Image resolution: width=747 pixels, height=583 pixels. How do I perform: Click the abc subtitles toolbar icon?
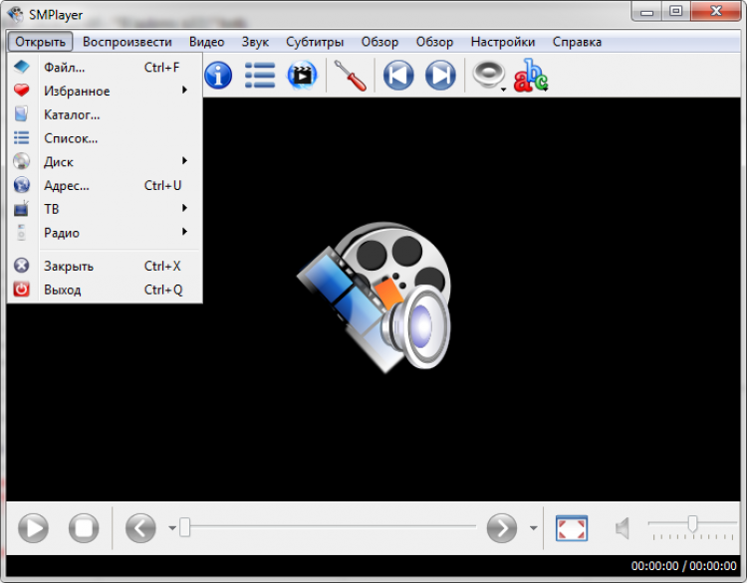pyautogui.click(x=531, y=76)
